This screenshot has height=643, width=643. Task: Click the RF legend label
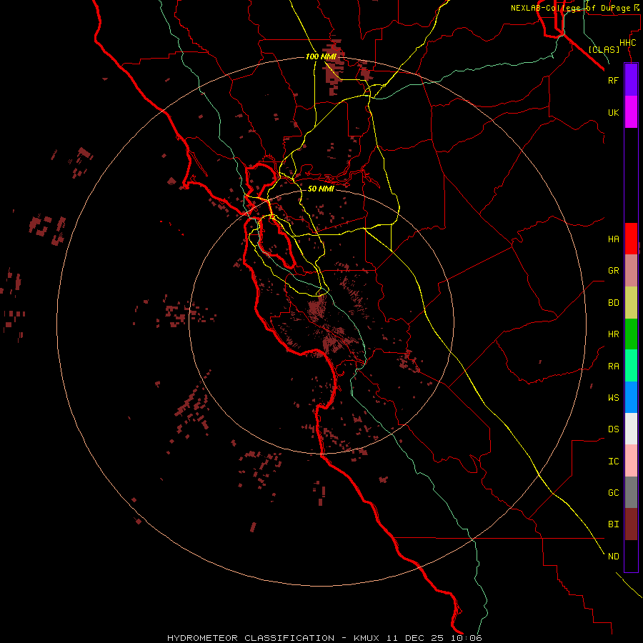point(613,80)
